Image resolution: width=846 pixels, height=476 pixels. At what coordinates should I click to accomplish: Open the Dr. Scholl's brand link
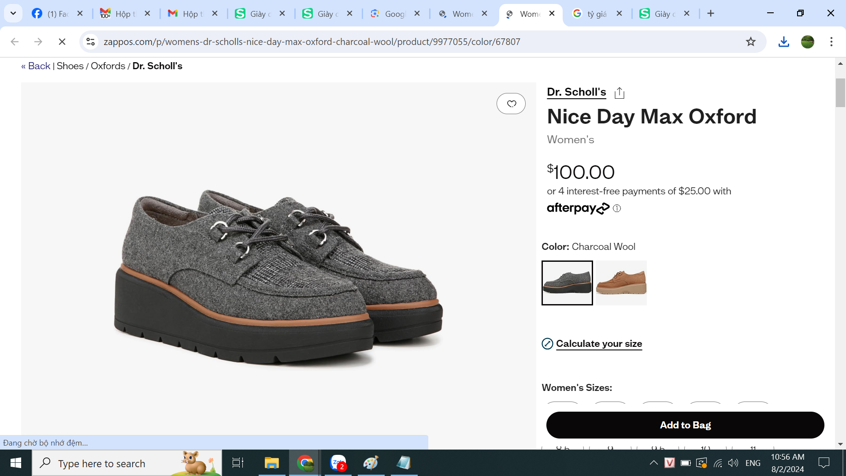click(576, 92)
